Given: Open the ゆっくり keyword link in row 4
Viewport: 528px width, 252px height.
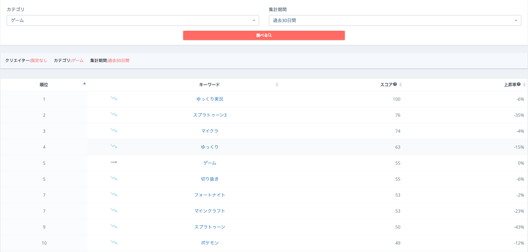Looking at the screenshot, I should pyautogui.click(x=210, y=147).
